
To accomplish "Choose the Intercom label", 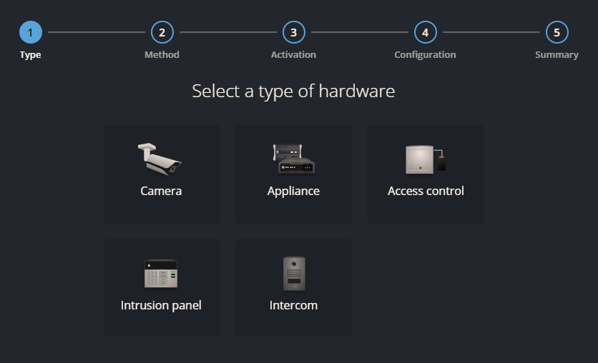I will (293, 305).
